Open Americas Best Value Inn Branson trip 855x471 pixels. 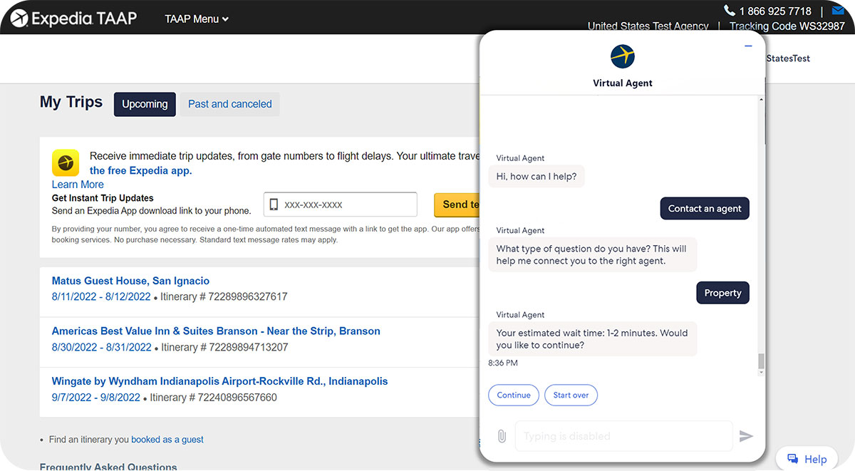coord(216,331)
